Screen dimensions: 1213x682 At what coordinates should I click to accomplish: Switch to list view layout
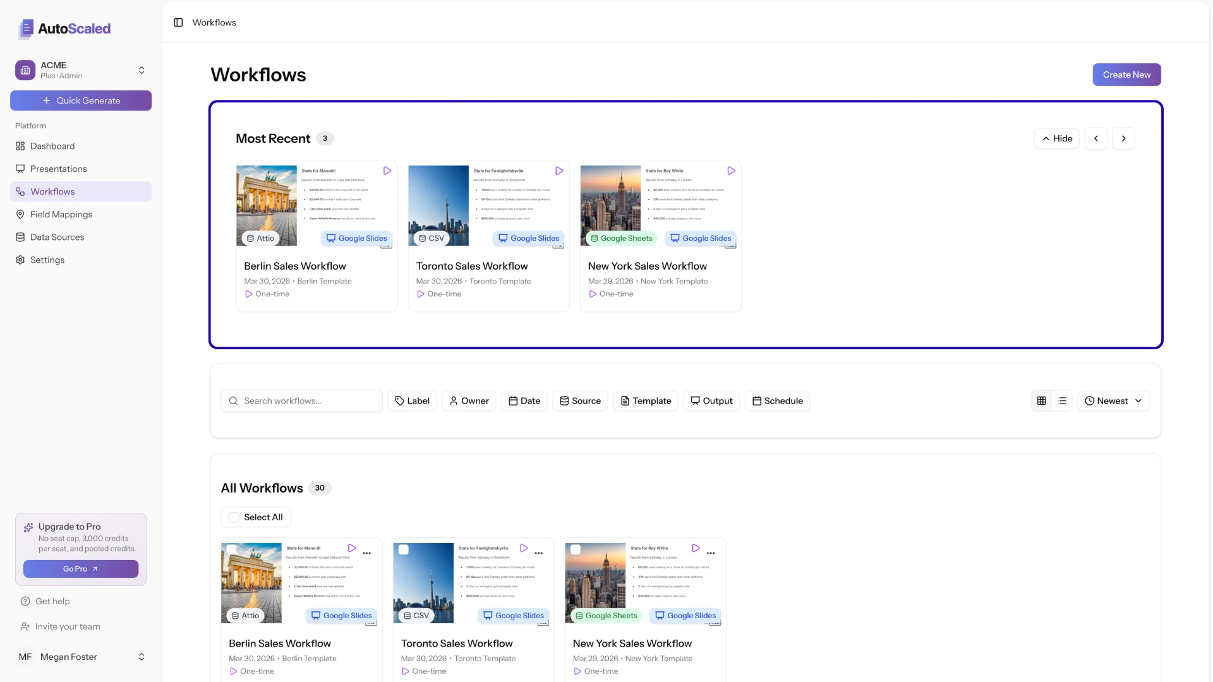click(1062, 400)
